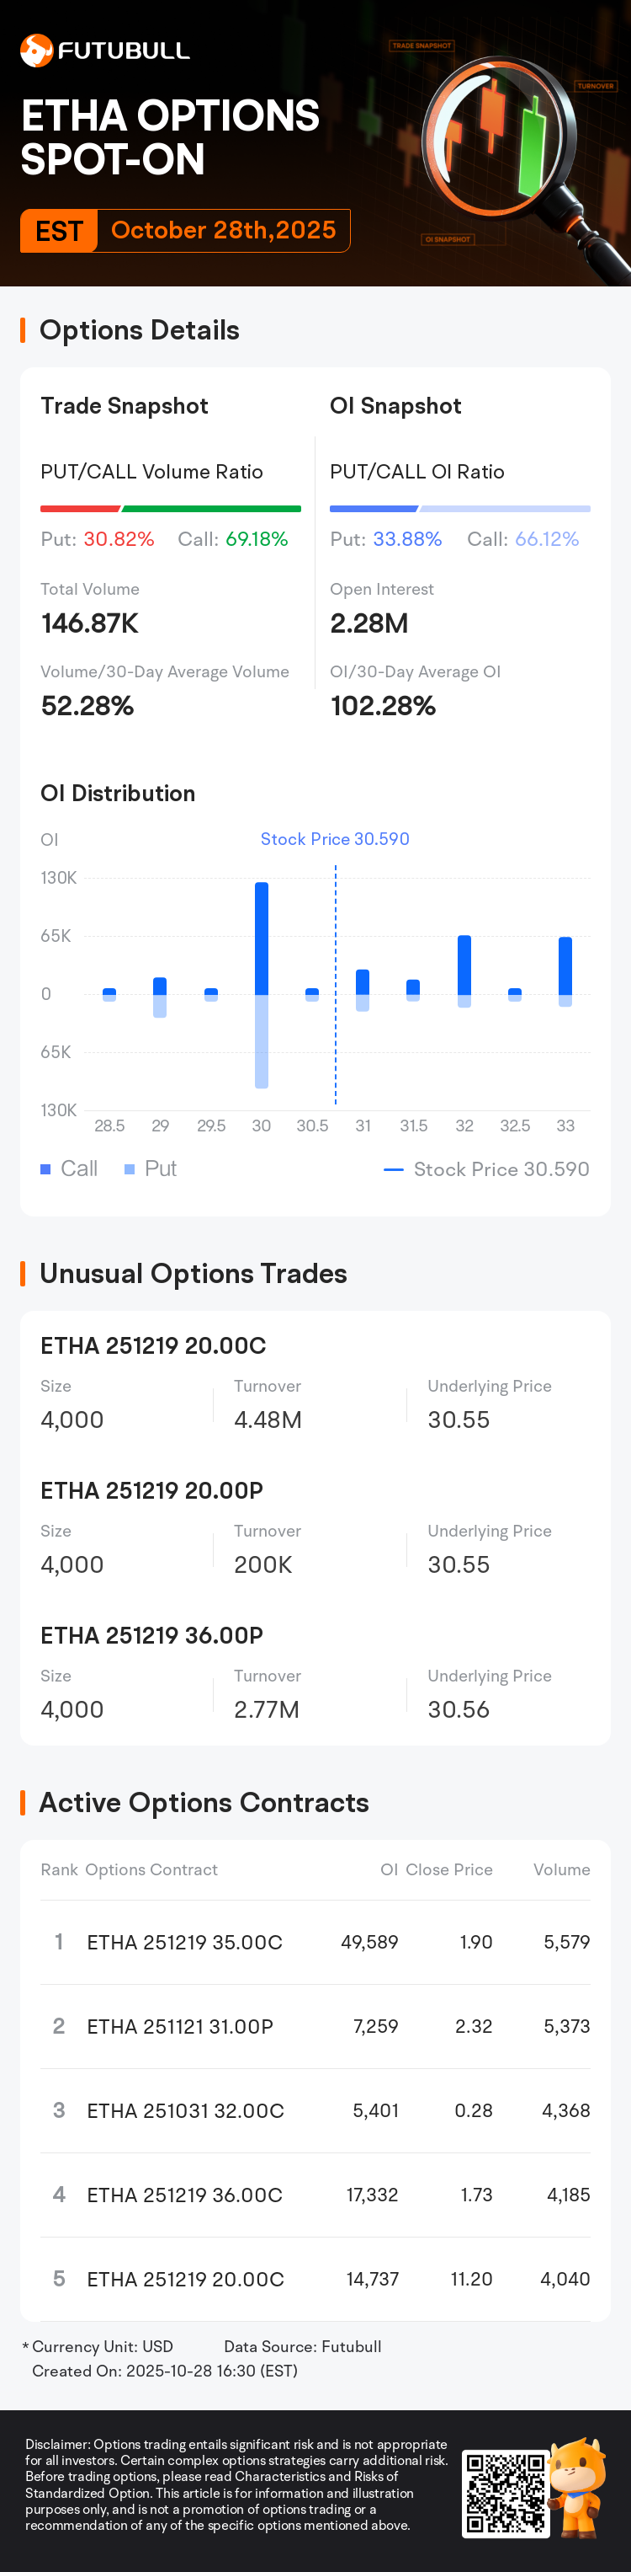Click the Call legend square marker

(x=46, y=1169)
